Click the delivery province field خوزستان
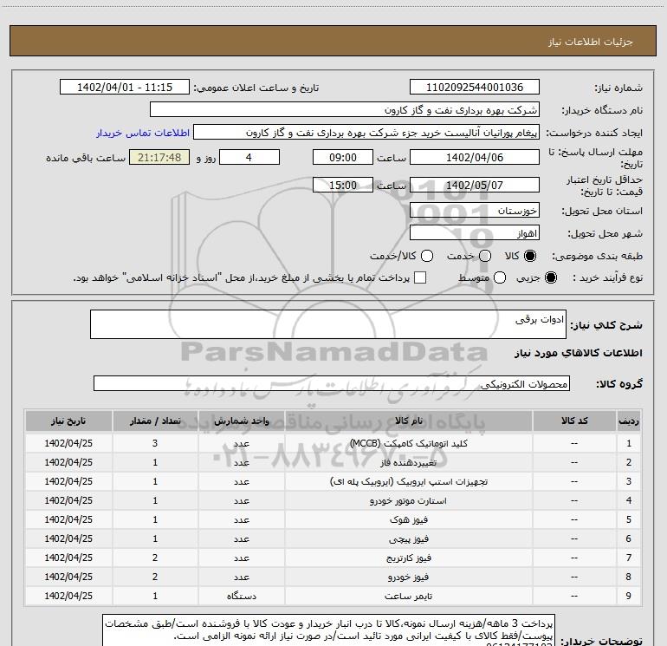The width and height of the screenshot is (667, 646). pyautogui.click(x=475, y=211)
